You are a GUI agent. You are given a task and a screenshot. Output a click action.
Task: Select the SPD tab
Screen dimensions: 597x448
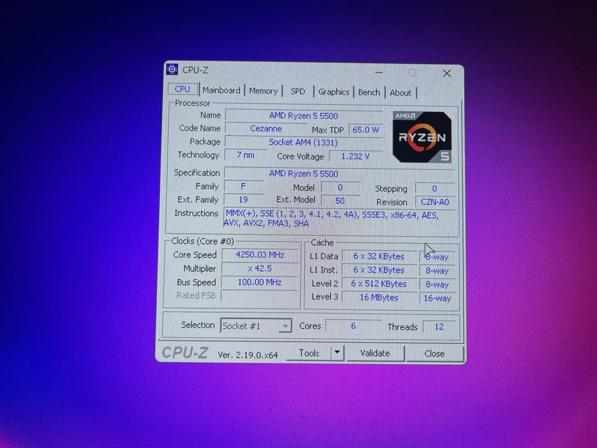click(298, 92)
